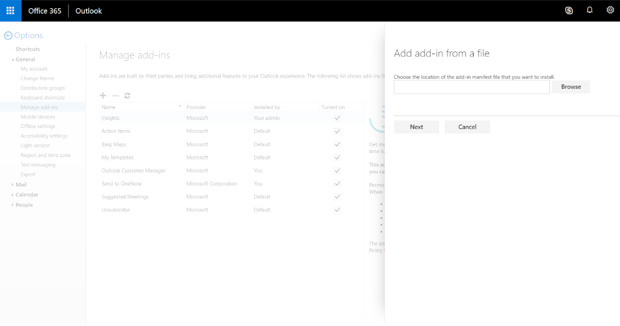Click the manifest file location field
Screen dimensions: 620x326
(472, 87)
